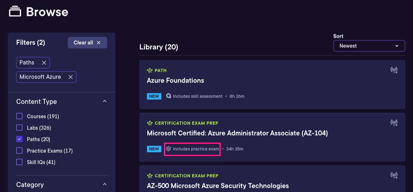Click the 'Filters (2)' heading

(30, 43)
